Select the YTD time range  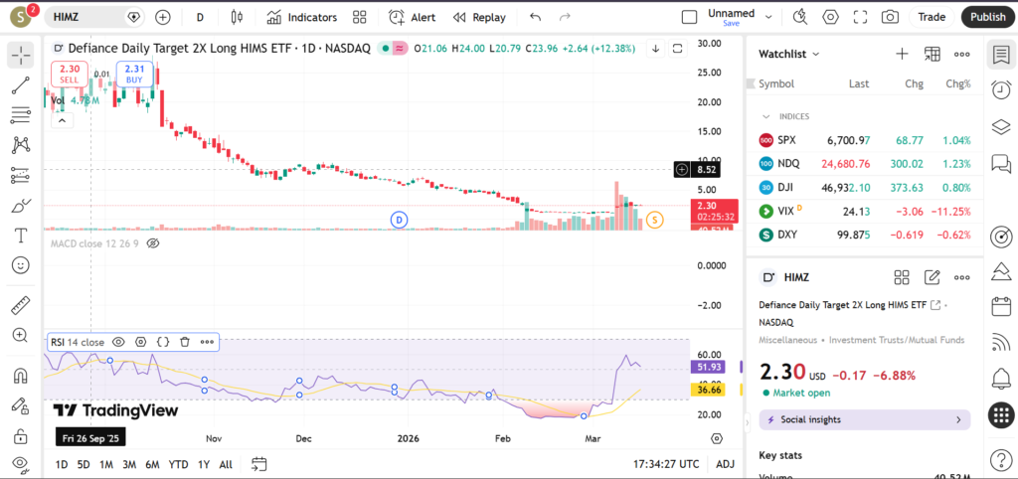coord(178,464)
